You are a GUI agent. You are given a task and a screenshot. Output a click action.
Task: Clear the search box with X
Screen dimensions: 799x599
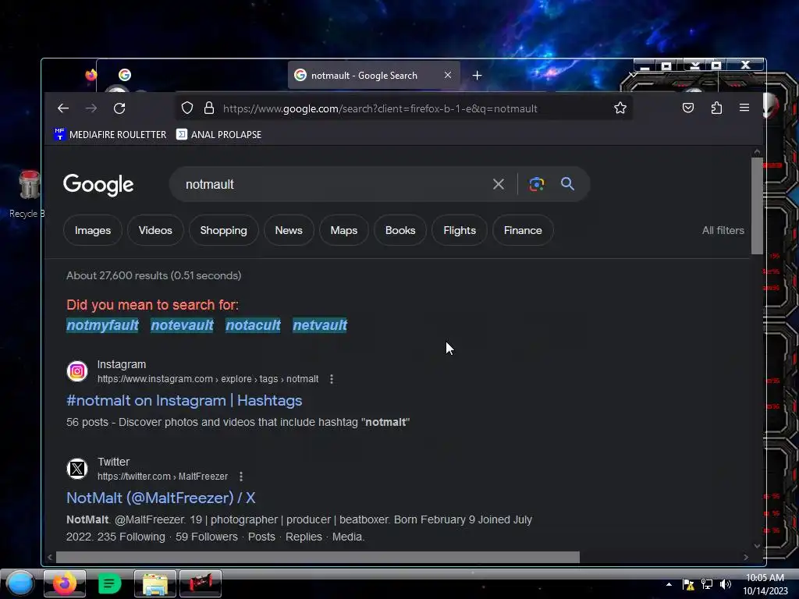(499, 184)
